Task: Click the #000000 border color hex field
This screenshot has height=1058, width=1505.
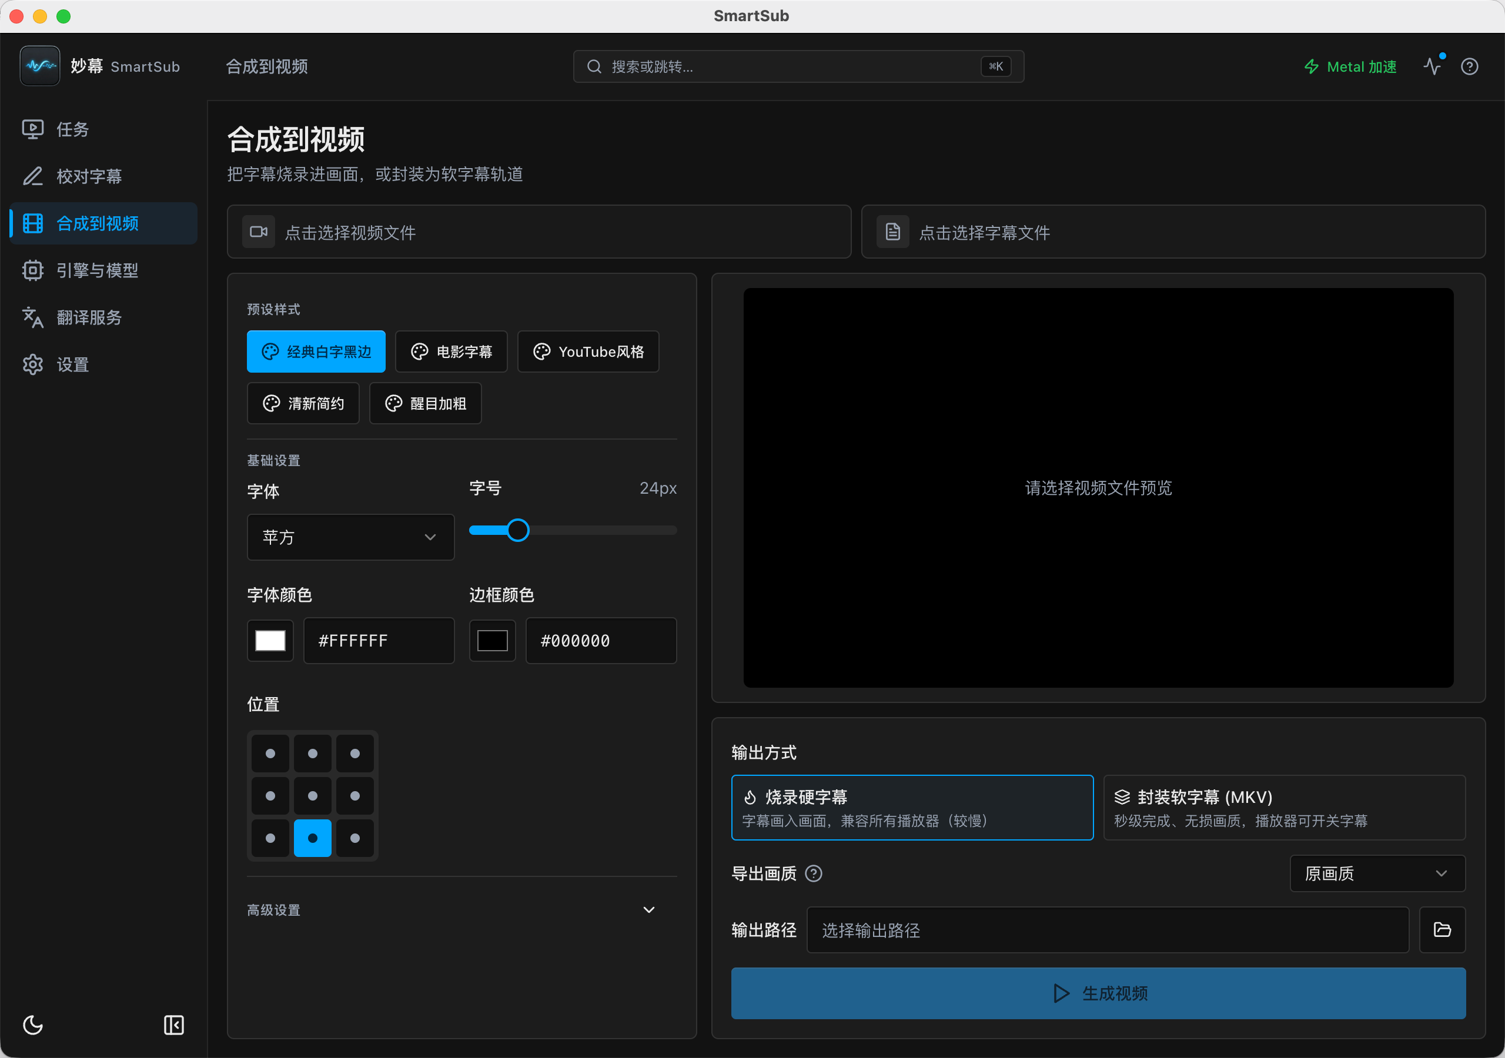Action: tap(601, 641)
